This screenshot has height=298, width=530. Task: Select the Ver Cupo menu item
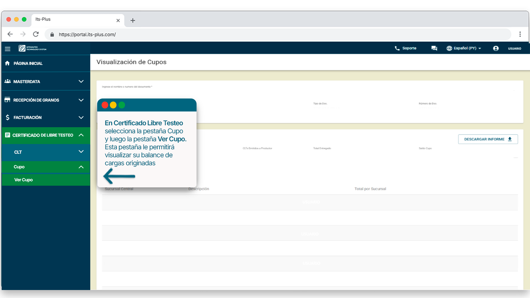click(x=24, y=180)
